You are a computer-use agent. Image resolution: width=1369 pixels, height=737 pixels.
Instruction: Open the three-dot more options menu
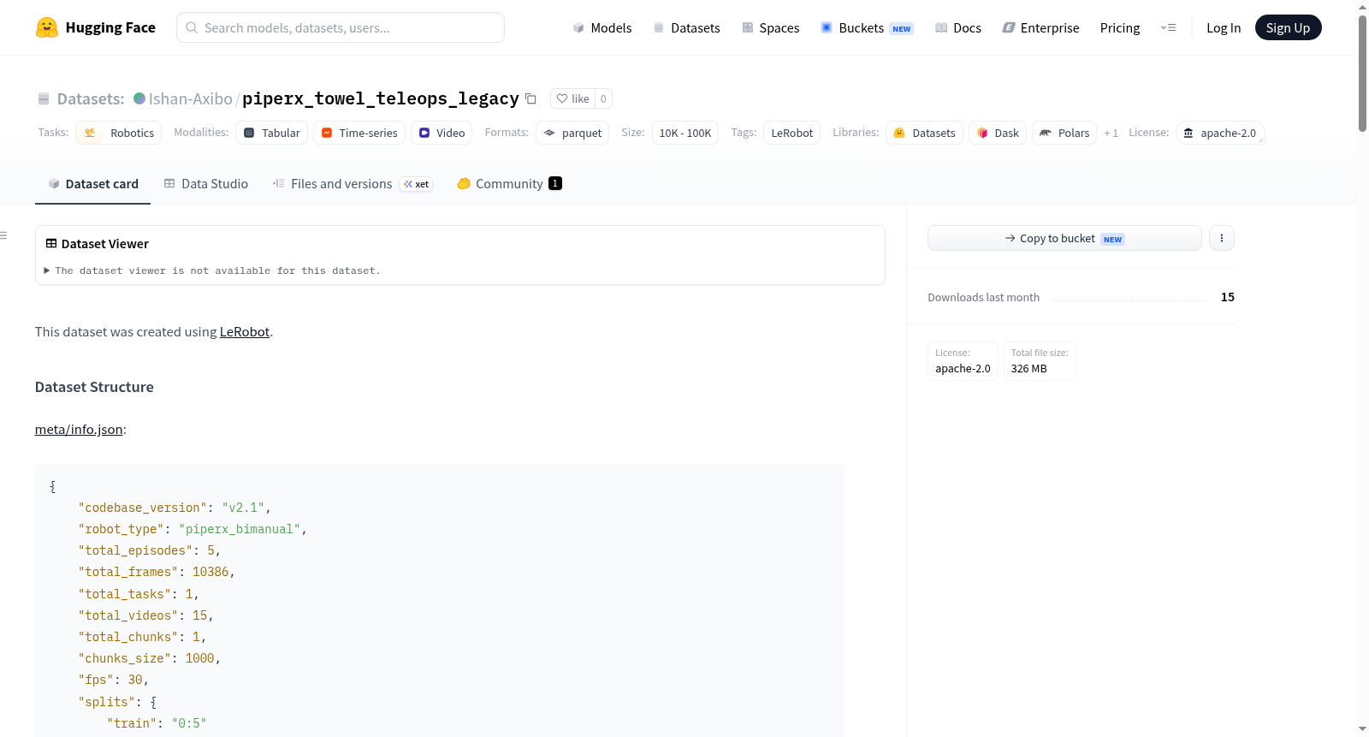tap(1222, 238)
